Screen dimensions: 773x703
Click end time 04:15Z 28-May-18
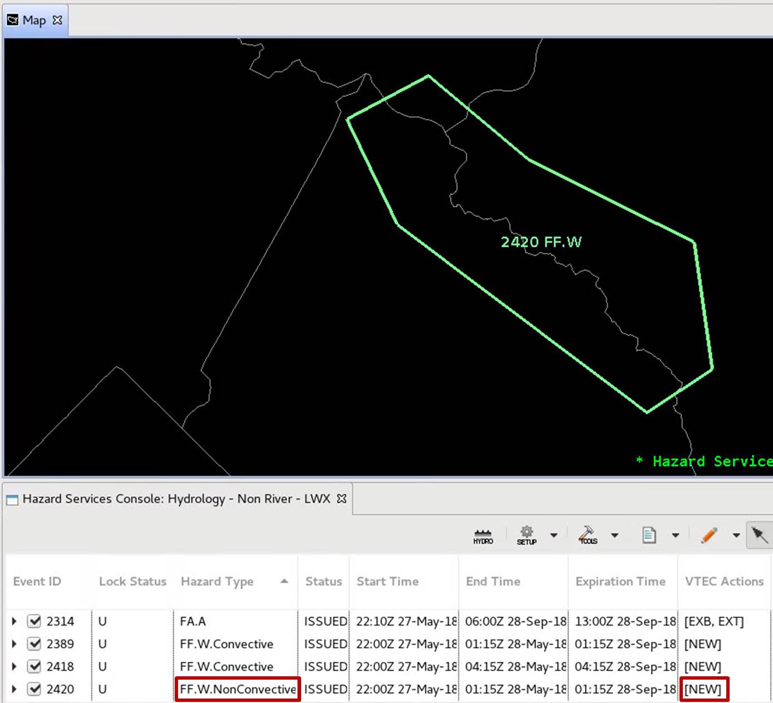(516, 666)
